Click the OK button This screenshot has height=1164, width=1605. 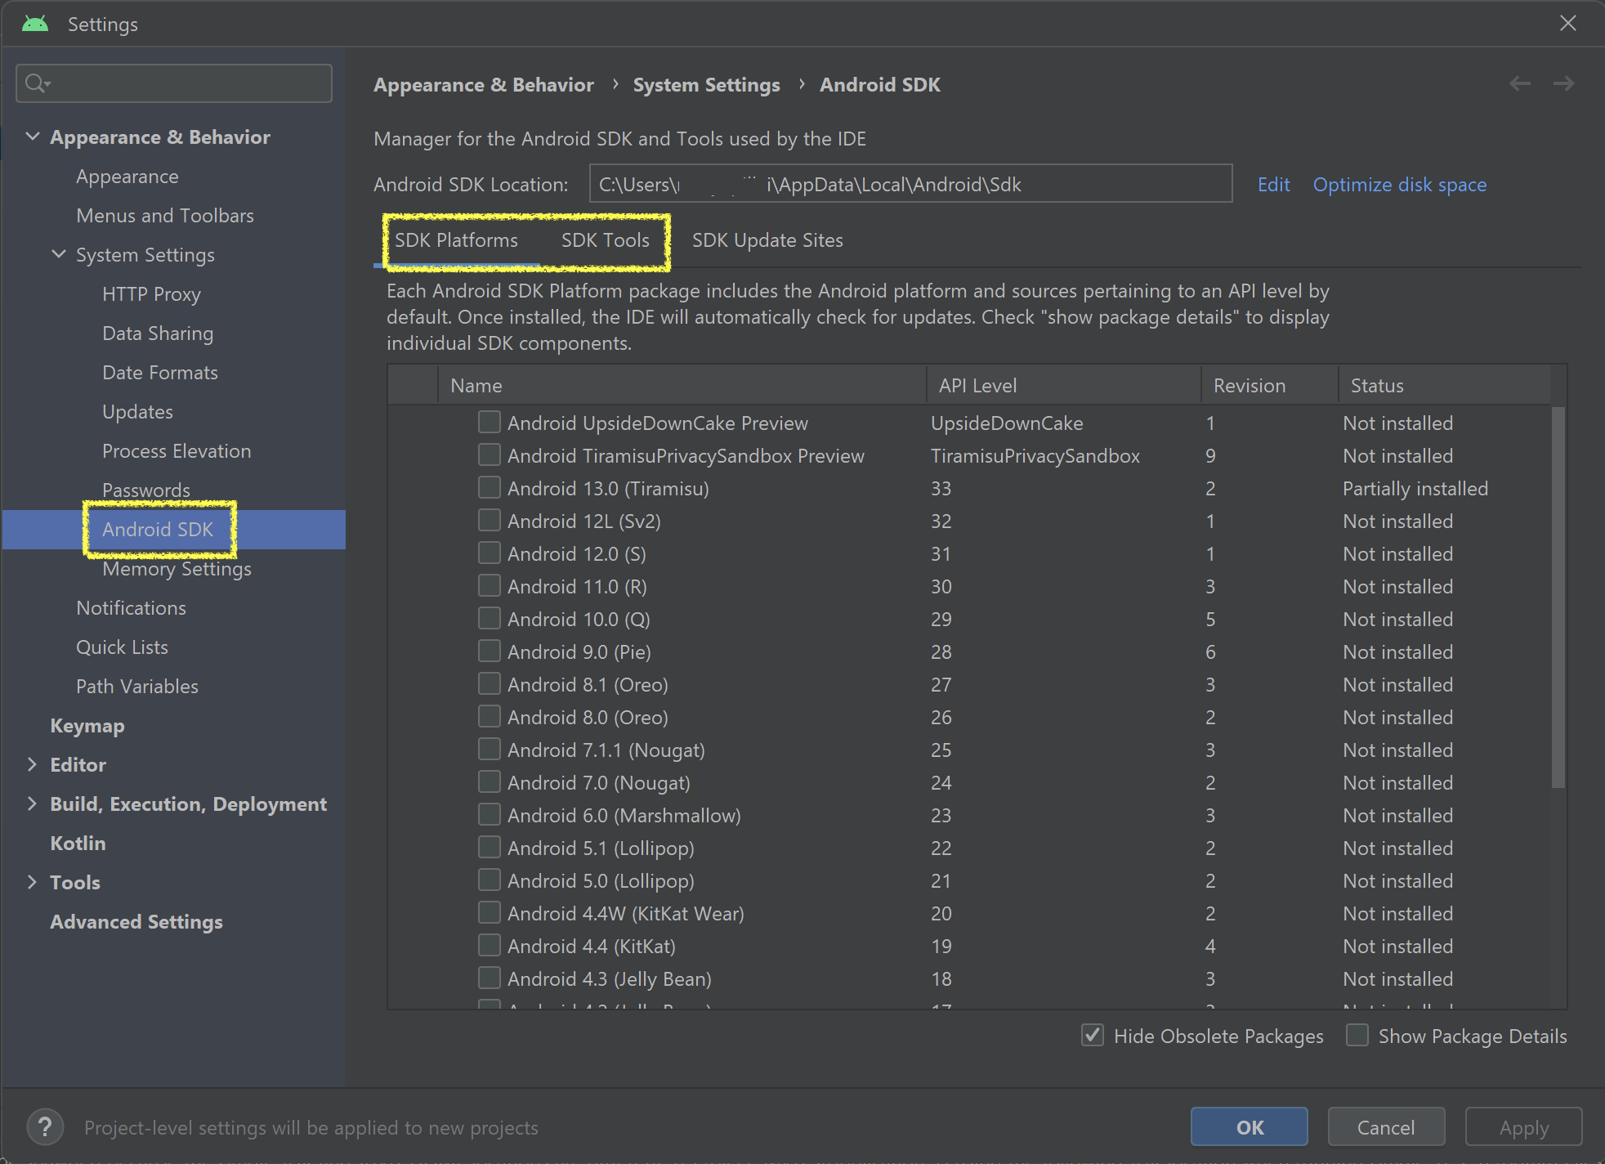(1250, 1127)
